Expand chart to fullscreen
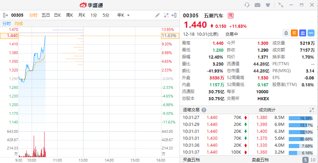This screenshot has width=318, height=163. coord(166,15)
